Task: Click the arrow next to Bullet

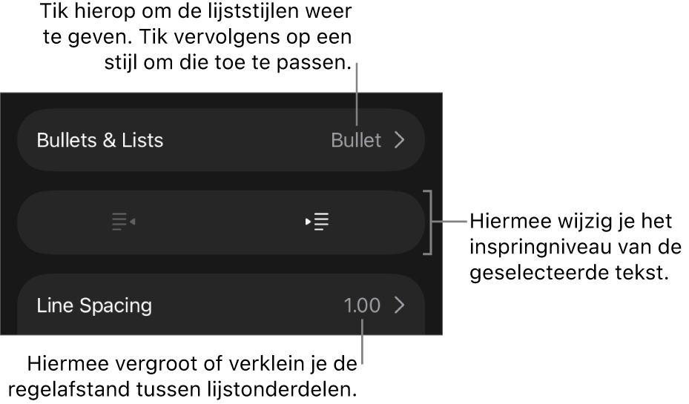Action: pos(400,140)
